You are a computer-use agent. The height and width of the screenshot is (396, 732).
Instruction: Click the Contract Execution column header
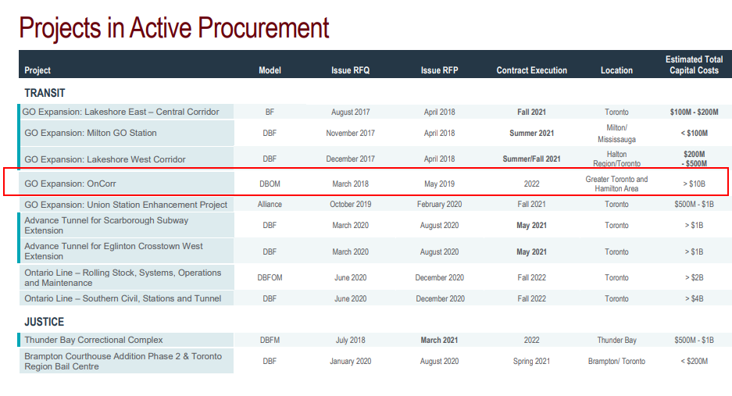pyautogui.click(x=531, y=70)
